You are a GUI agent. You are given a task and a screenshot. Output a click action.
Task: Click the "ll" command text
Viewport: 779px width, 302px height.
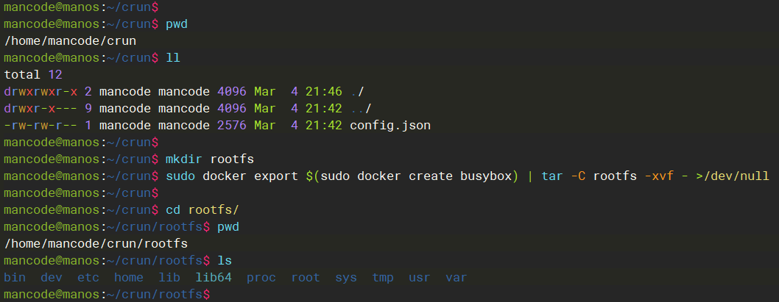pyautogui.click(x=173, y=58)
